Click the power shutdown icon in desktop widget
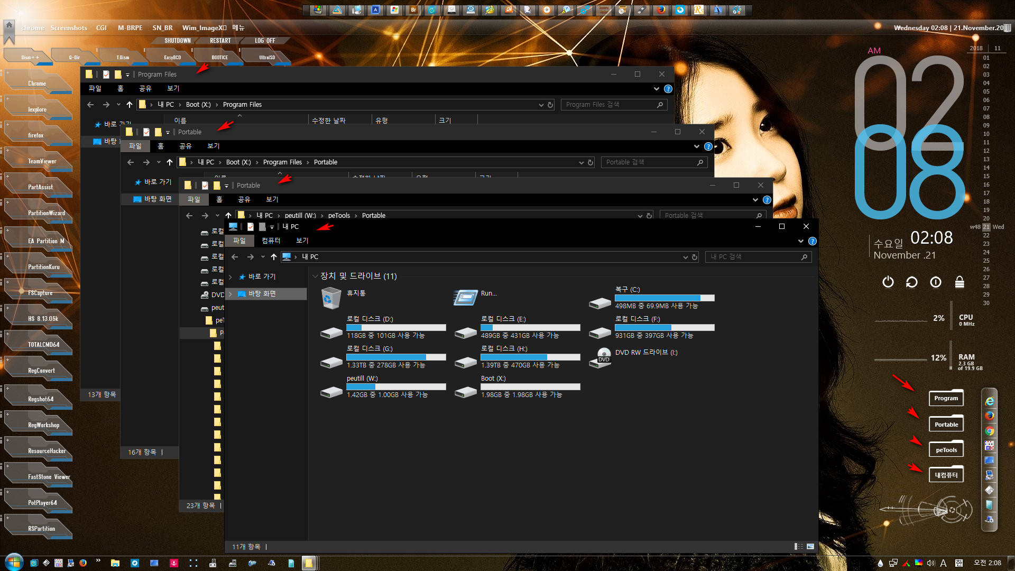The image size is (1015, 571). pyautogui.click(x=888, y=282)
